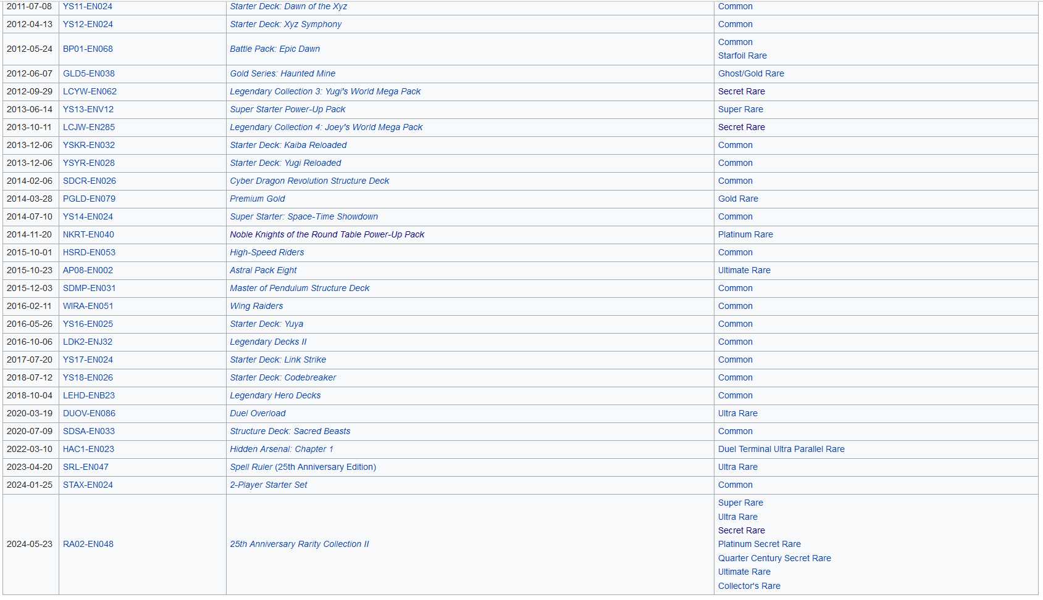1043x600 pixels.
Task: Click Common in the WIRA-EN051 row
Action: point(735,306)
